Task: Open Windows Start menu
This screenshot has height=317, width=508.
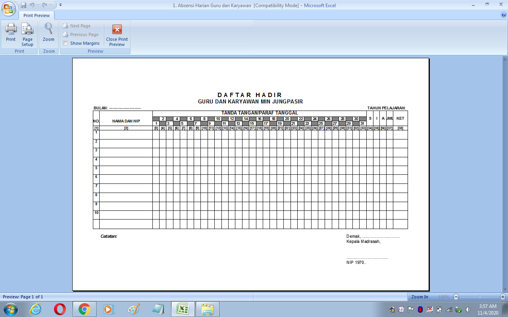Action: click(11, 309)
